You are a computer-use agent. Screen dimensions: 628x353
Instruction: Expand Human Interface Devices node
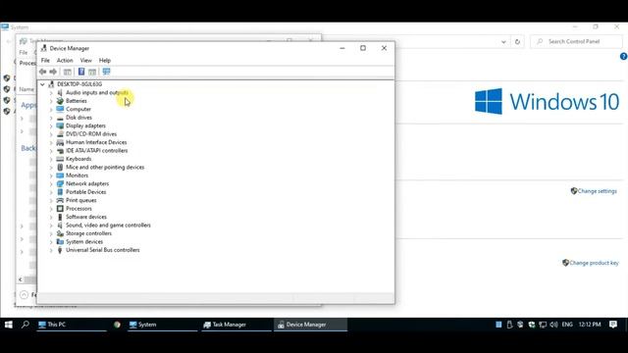pyautogui.click(x=51, y=142)
